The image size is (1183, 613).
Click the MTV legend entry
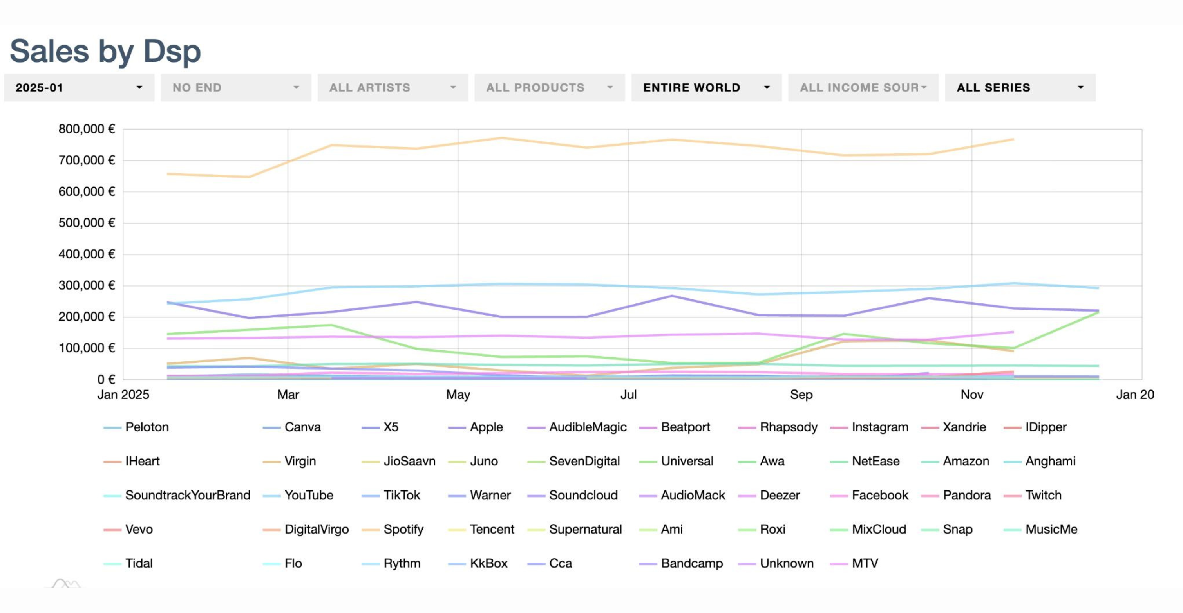tap(865, 563)
